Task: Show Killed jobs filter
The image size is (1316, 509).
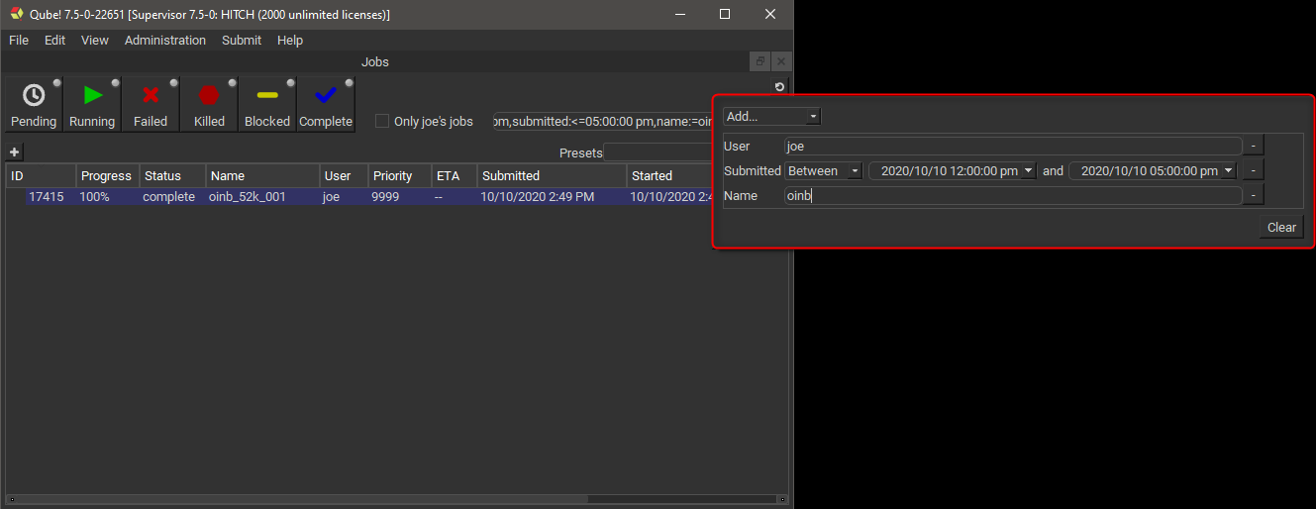Action: pyautogui.click(x=209, y=105)
